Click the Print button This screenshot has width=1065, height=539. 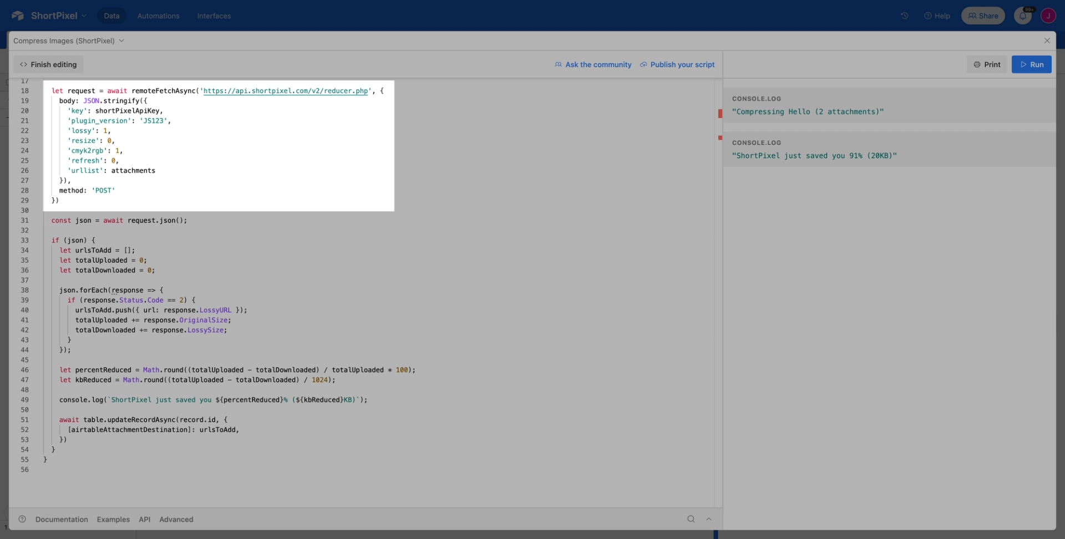coord(987,64)
